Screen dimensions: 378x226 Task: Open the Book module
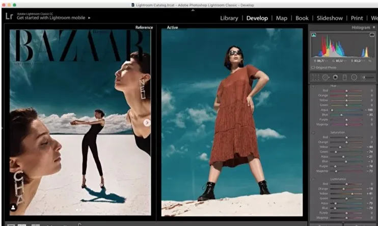302,18
